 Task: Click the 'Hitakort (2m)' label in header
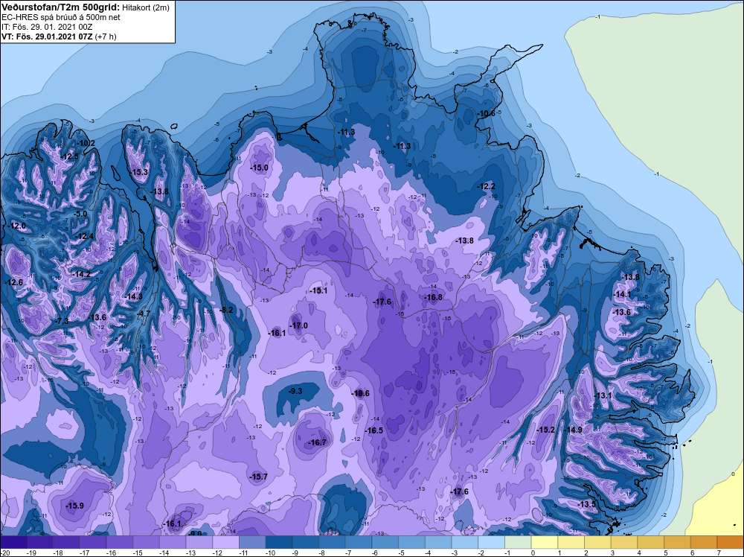[x=144, y=8]
